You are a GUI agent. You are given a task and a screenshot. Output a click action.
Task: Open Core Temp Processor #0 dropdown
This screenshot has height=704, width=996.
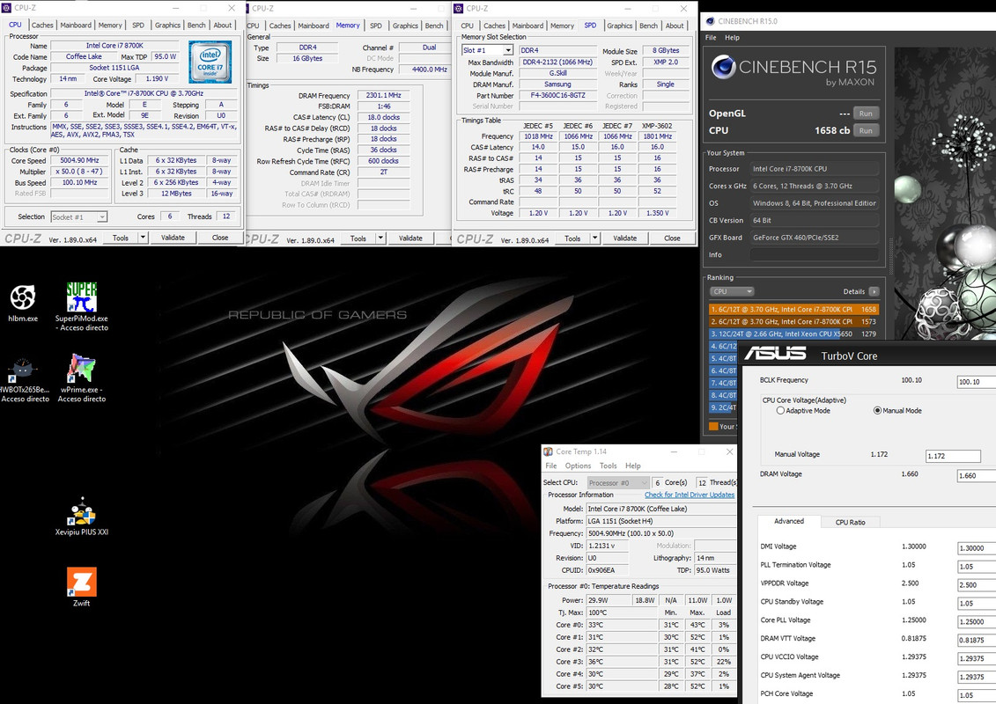click(618, 482)
